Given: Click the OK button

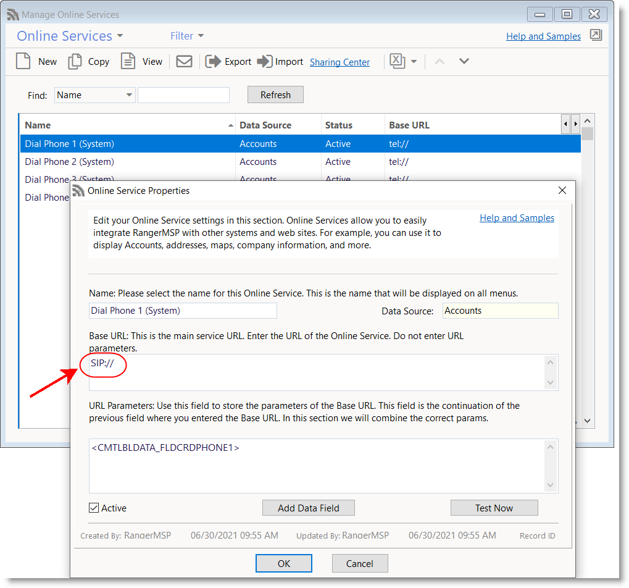Looking at the screenshot, I should pyautogui.click(x=283, y=563).
